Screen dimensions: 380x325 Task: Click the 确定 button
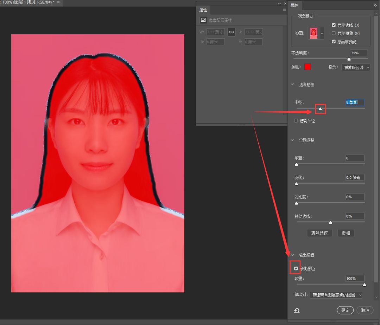click(345, 310)
